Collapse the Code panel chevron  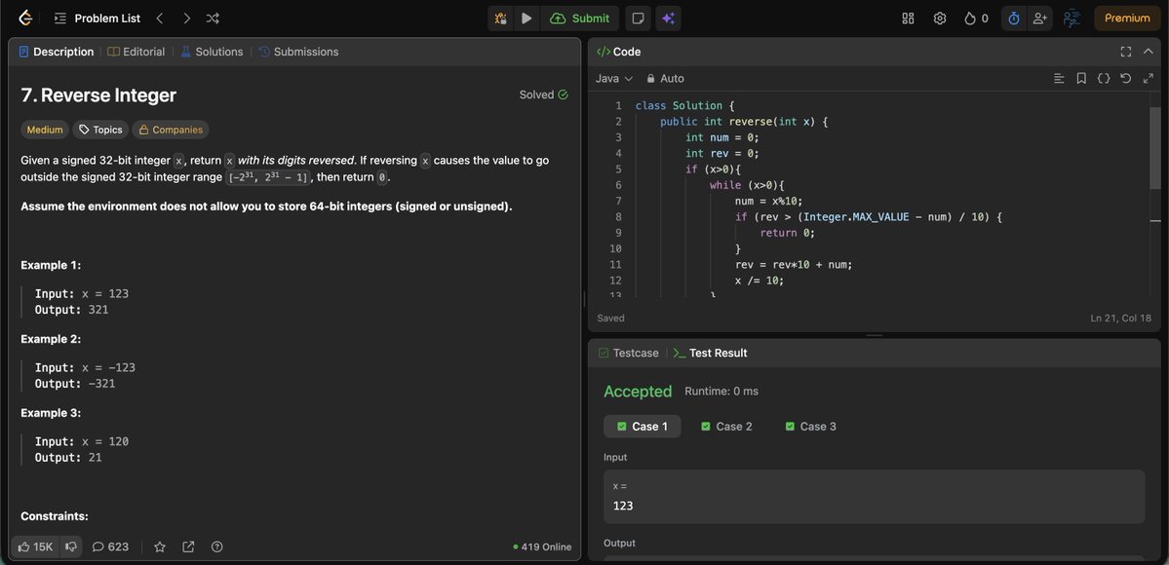click(1149, 52)
